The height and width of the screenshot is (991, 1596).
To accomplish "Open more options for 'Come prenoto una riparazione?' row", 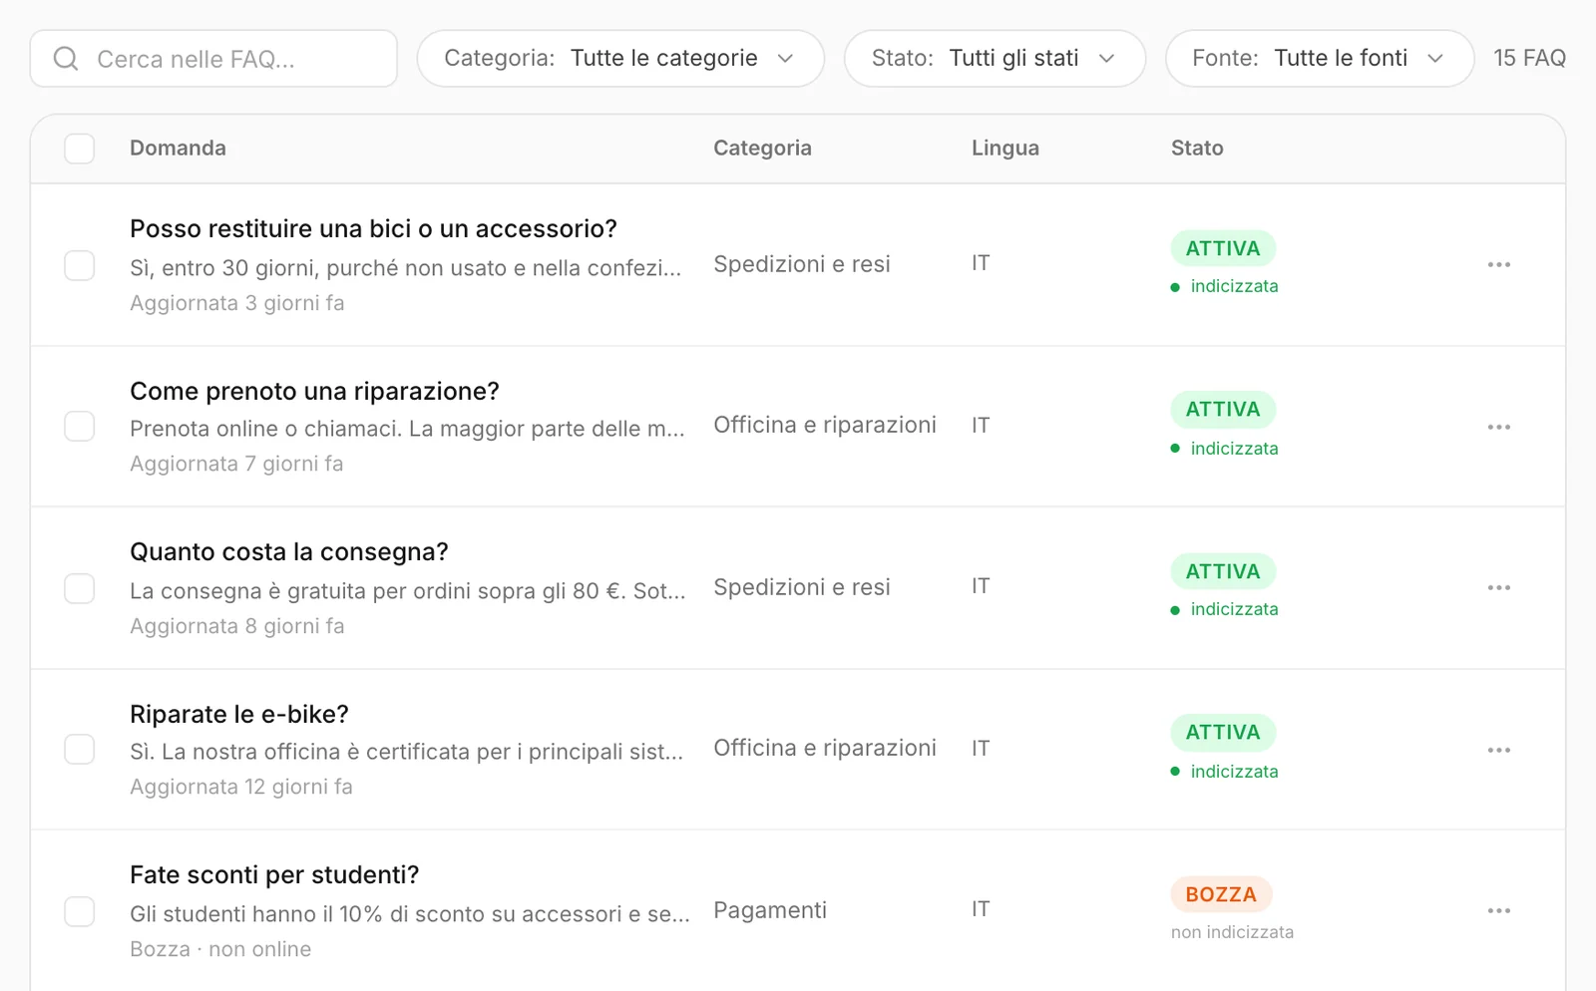I will tap(1498, 427).
